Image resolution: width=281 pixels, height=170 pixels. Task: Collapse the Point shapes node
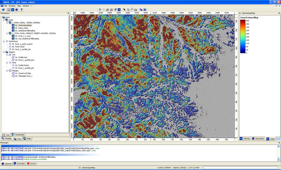(x=7, y=63)
